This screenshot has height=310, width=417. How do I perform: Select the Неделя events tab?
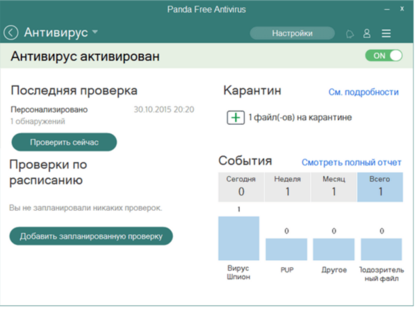coord(288,187)
